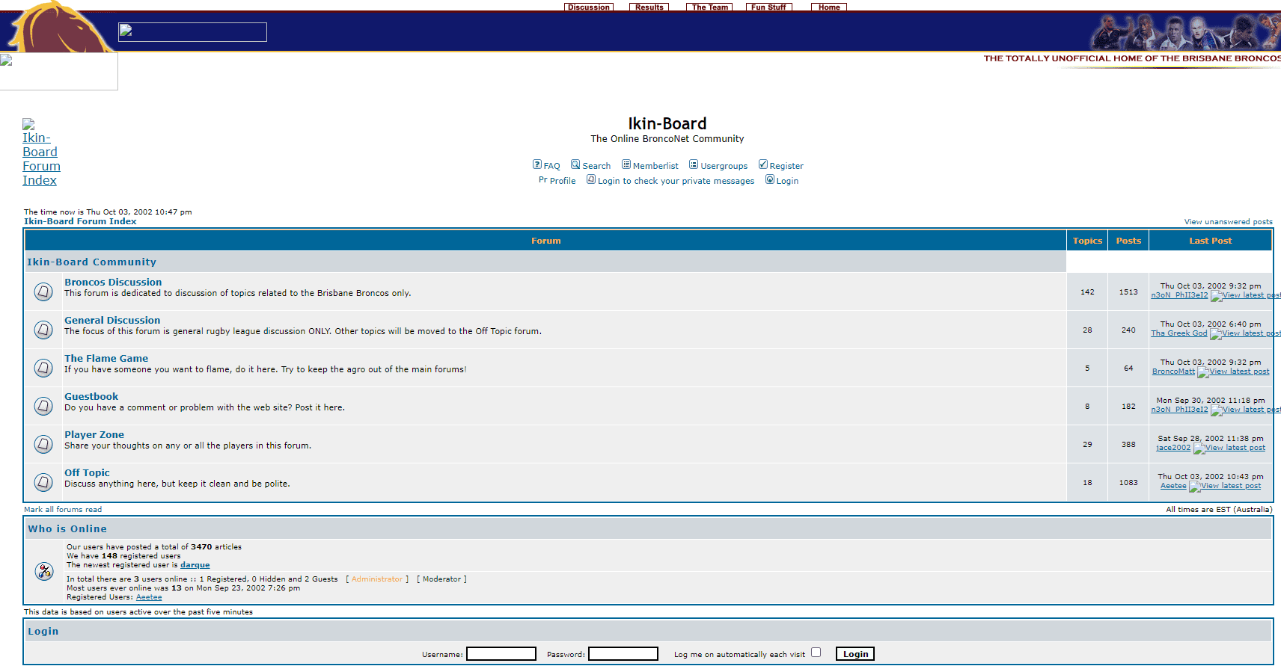Open the Guestbook forum link
This screenshot has height=669, width=1281.
pyautogui.click(x=91, y=396)
